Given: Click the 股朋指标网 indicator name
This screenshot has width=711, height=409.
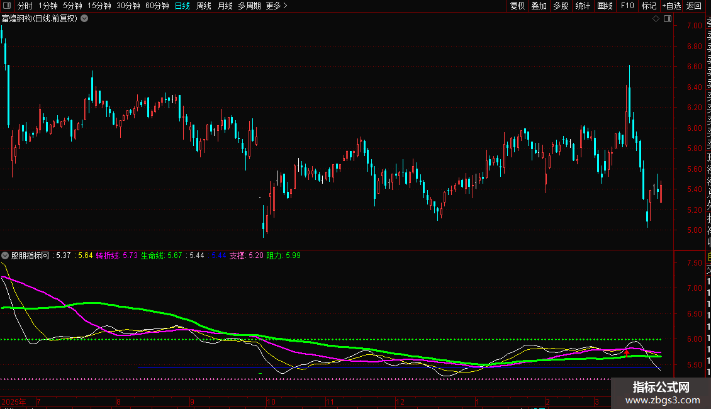Looking at the screenshot, I should point(30,255).
